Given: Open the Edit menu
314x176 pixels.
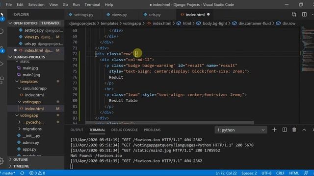Looking at the screenshot, I should (x=20, y=4).
